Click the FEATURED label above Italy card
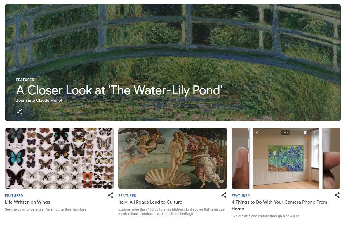This screenshot has height=227, width=355. click(127, 196)
